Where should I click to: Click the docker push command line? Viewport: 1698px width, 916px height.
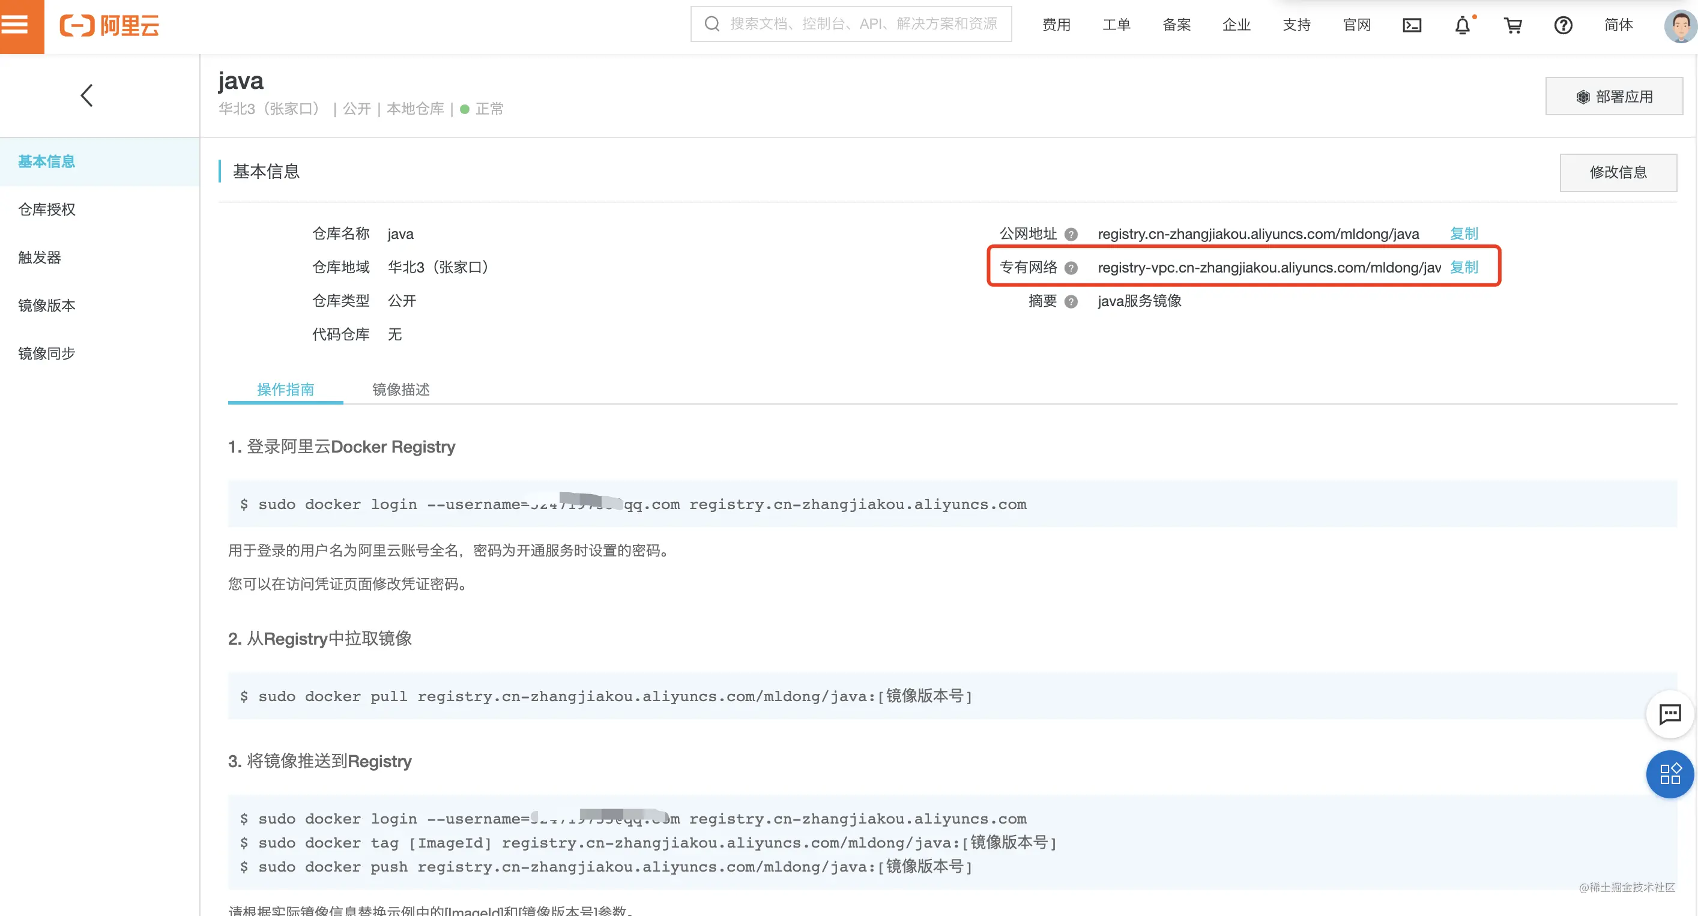(x=606, y=867)
